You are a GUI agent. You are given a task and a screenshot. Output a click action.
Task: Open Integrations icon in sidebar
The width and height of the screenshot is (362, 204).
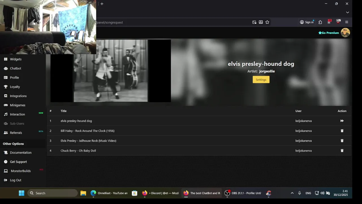click(6, 96)
